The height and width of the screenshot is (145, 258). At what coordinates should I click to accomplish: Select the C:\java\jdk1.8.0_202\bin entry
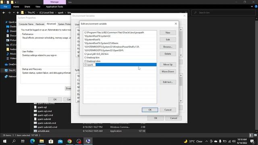click(120, 54)
